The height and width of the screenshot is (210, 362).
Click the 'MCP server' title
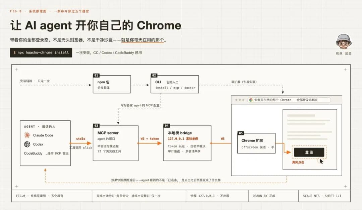coord(108,133)
